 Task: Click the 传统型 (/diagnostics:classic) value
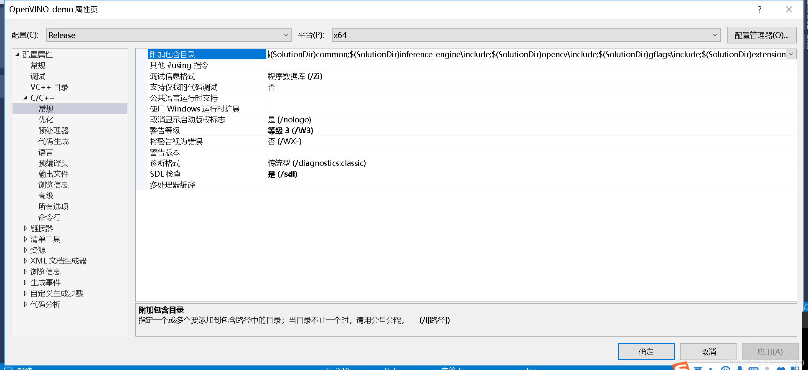coord(317,163)
